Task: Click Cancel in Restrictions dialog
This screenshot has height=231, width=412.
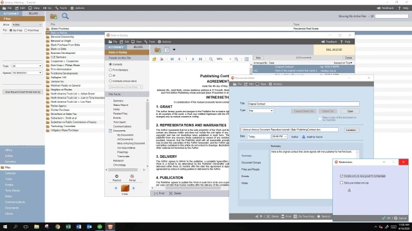Action: pyautogui.click(x=400, y=218)
